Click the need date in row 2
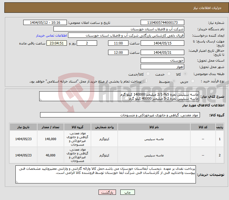 [x=23, y=155]
